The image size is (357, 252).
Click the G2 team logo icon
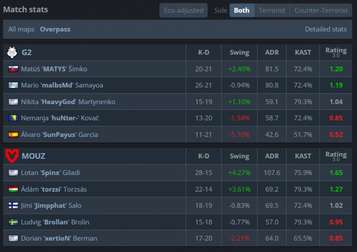(x=12, y=52)
